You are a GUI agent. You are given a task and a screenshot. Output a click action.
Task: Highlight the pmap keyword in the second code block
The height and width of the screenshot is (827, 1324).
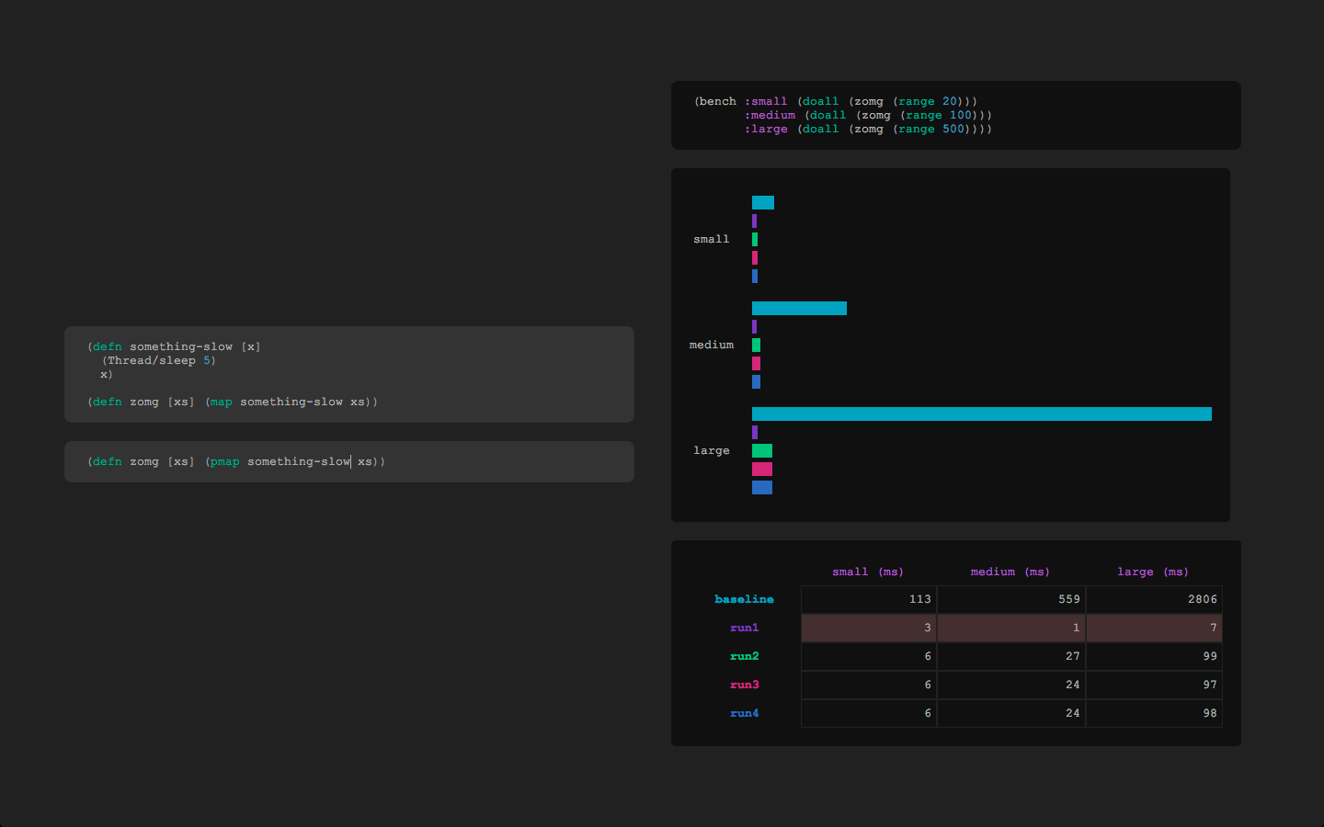(x=224, y=461)
